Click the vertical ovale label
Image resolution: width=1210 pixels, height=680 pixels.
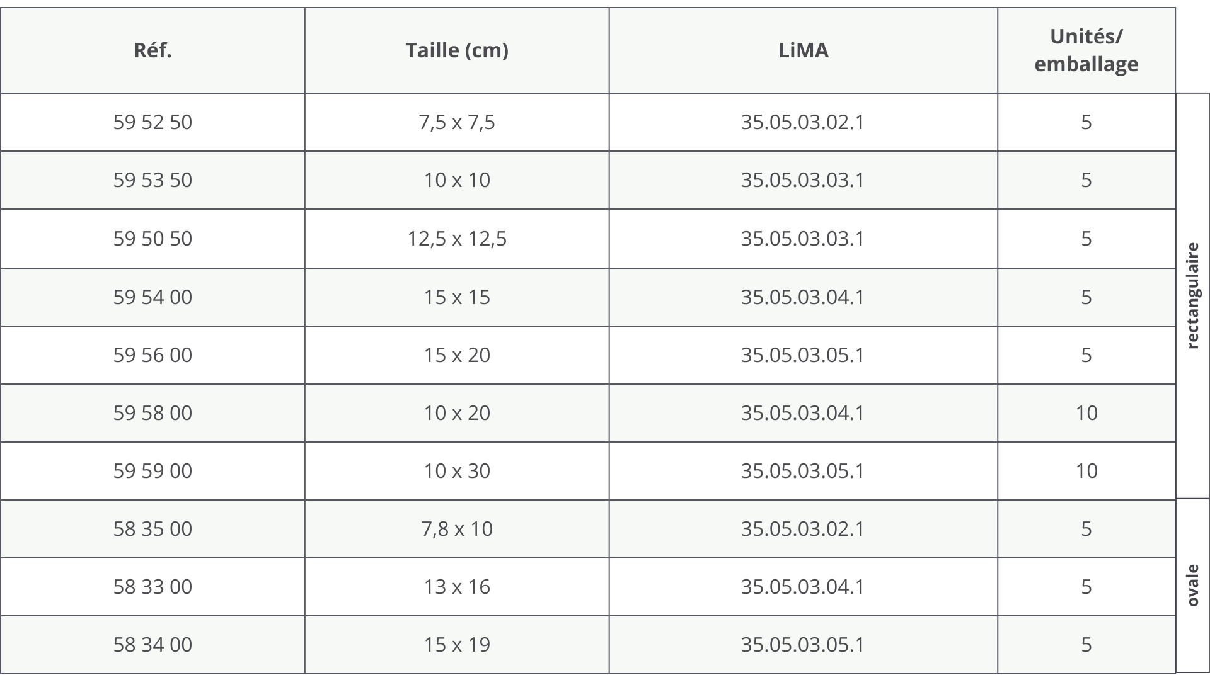click(x=1192, y=586)
